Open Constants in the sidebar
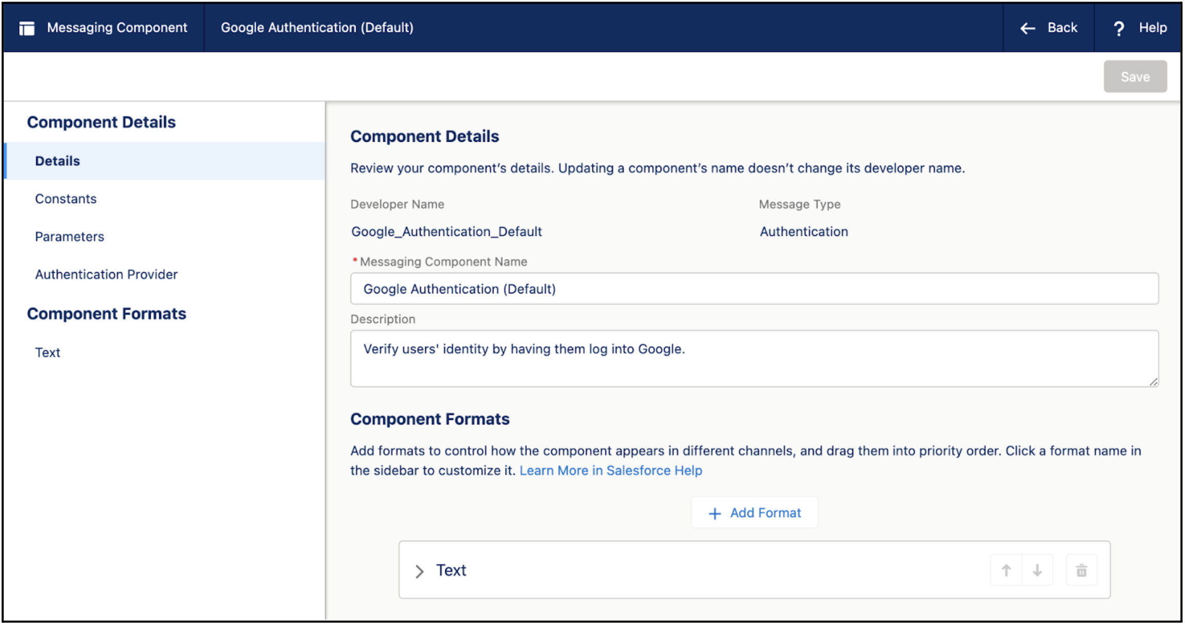The image size is (1185, 625). tap(66, 199)
